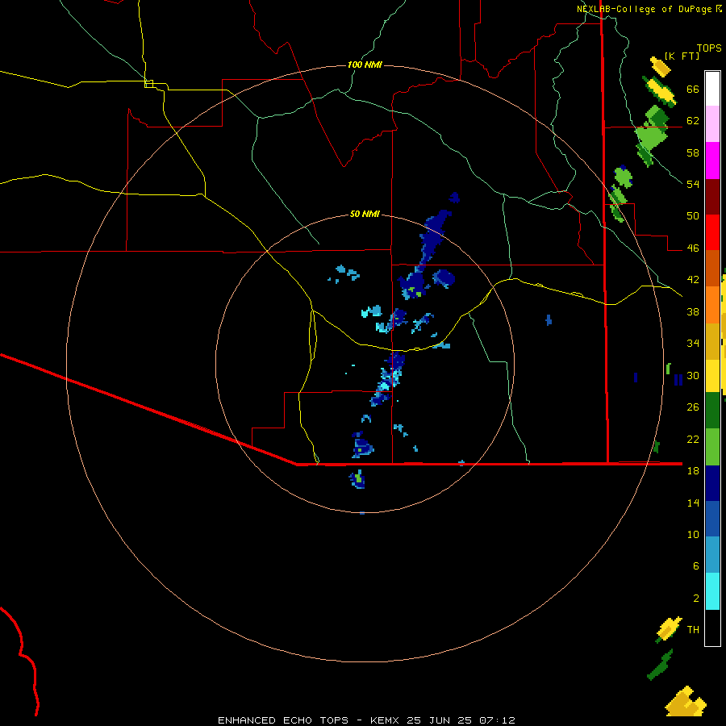This screenshot has width=726, height=726.
Task: Click the light green 22-26 legend swatch
Action: 712,447
